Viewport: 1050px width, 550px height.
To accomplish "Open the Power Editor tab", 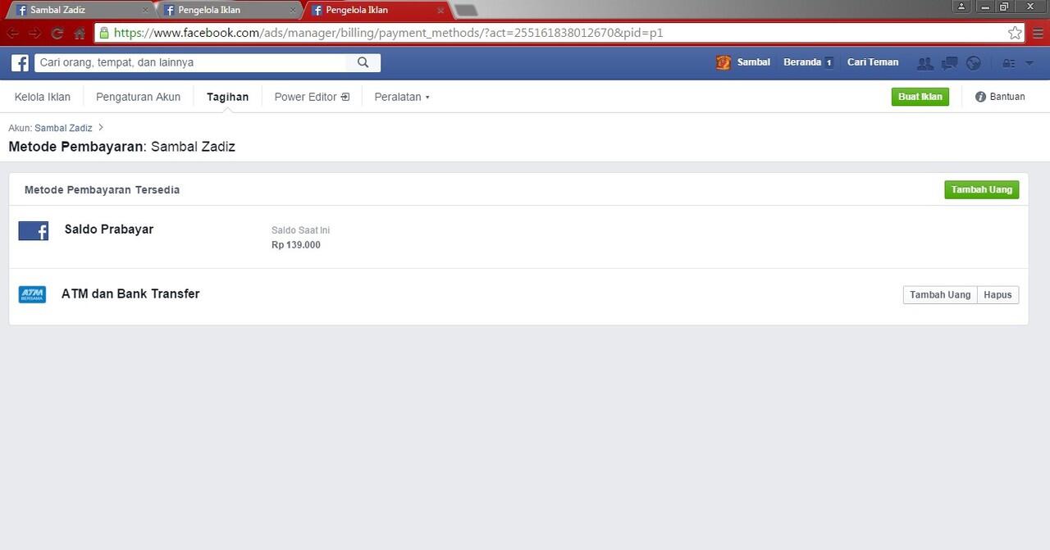I will point(312,97).
